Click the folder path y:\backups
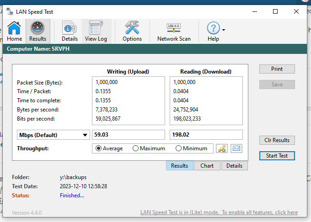The height and width of the screenshot is (222, 311). (73, 177)
